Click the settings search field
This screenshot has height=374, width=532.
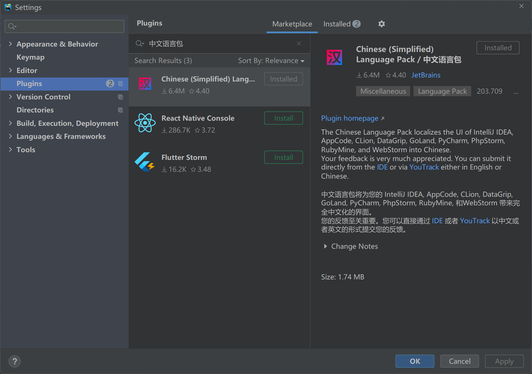[65, 26]
